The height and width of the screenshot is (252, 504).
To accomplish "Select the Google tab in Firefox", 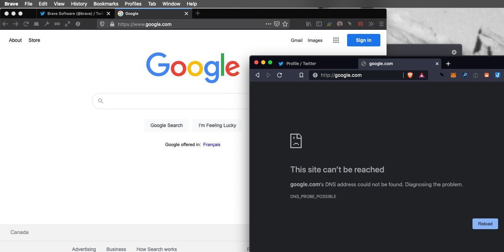I will click(x=153, y=13).
